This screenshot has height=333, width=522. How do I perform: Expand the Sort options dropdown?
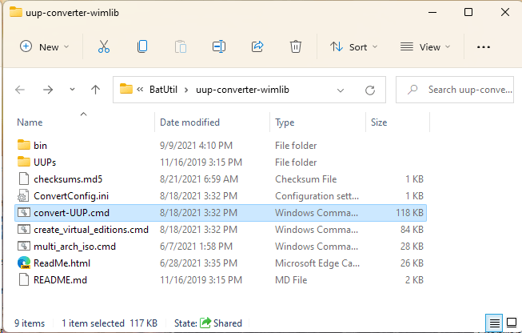[x=354, y=46]
